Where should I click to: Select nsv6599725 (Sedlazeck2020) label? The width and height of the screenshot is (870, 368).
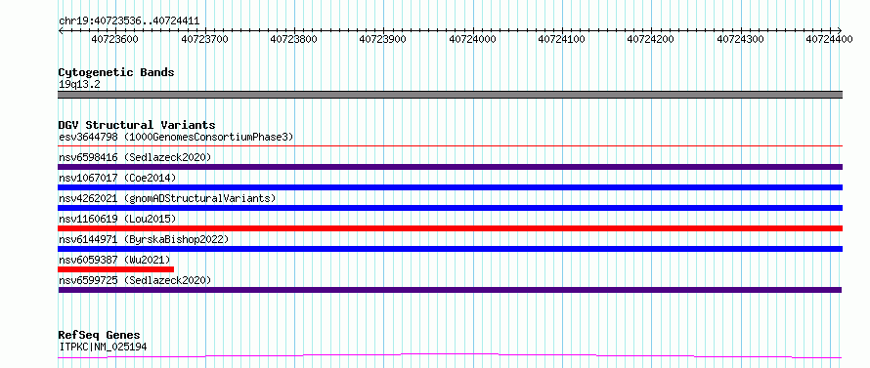(135, 280)
